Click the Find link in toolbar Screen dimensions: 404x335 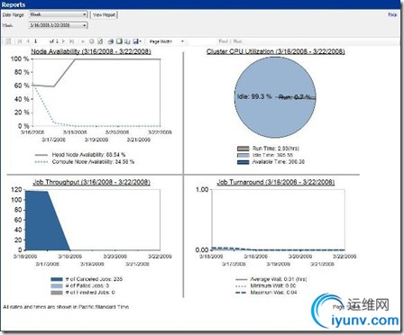[223, 41]
